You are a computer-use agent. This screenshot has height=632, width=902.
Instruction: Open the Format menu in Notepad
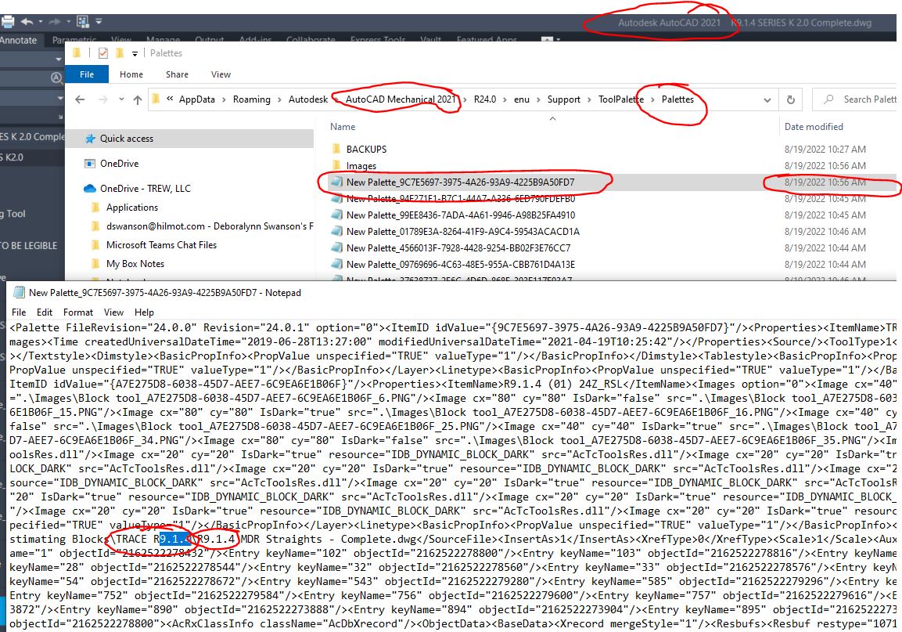pos(78,311)
